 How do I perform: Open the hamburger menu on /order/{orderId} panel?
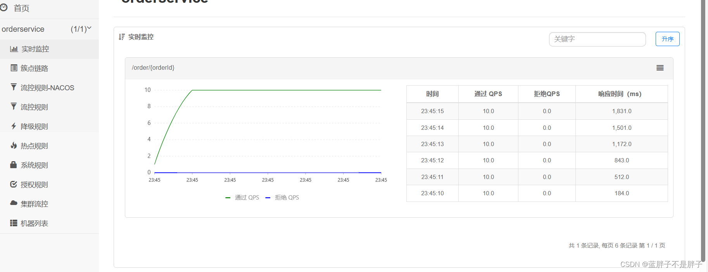pyautogui.click(x=660, y=68)
